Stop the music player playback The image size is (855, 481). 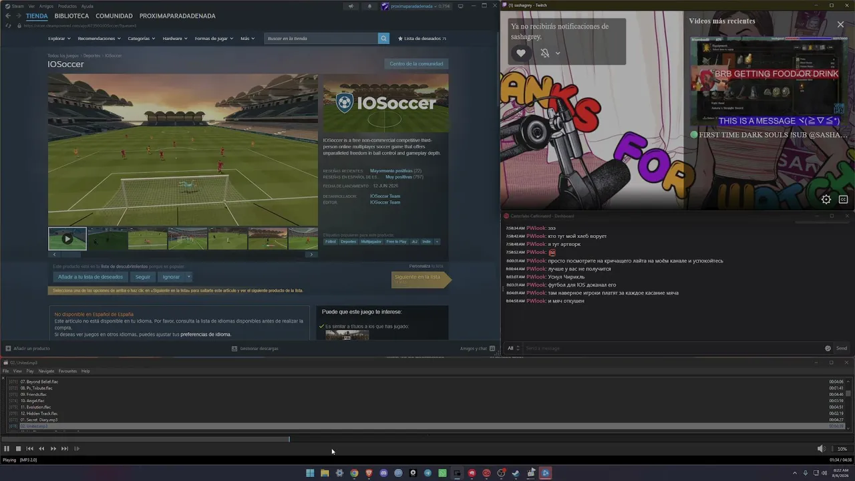point(18,449)
